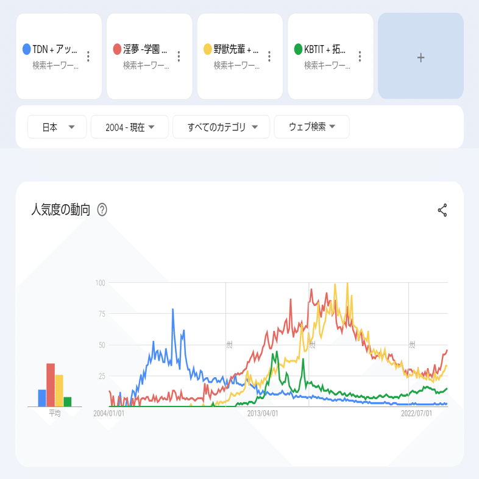Open the ウェブ検索 search type dropdown
This screenshot has height=479, width=479.
311,127
